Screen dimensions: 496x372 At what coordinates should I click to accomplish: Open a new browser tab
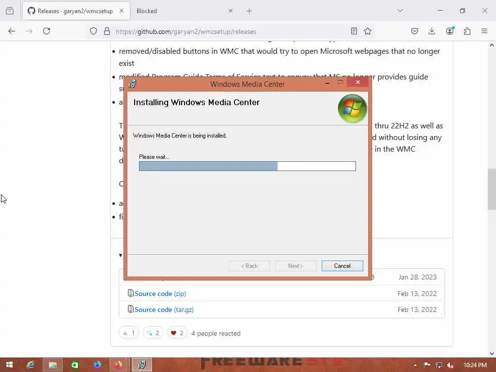pyautogui.click(x=249, y=11)
